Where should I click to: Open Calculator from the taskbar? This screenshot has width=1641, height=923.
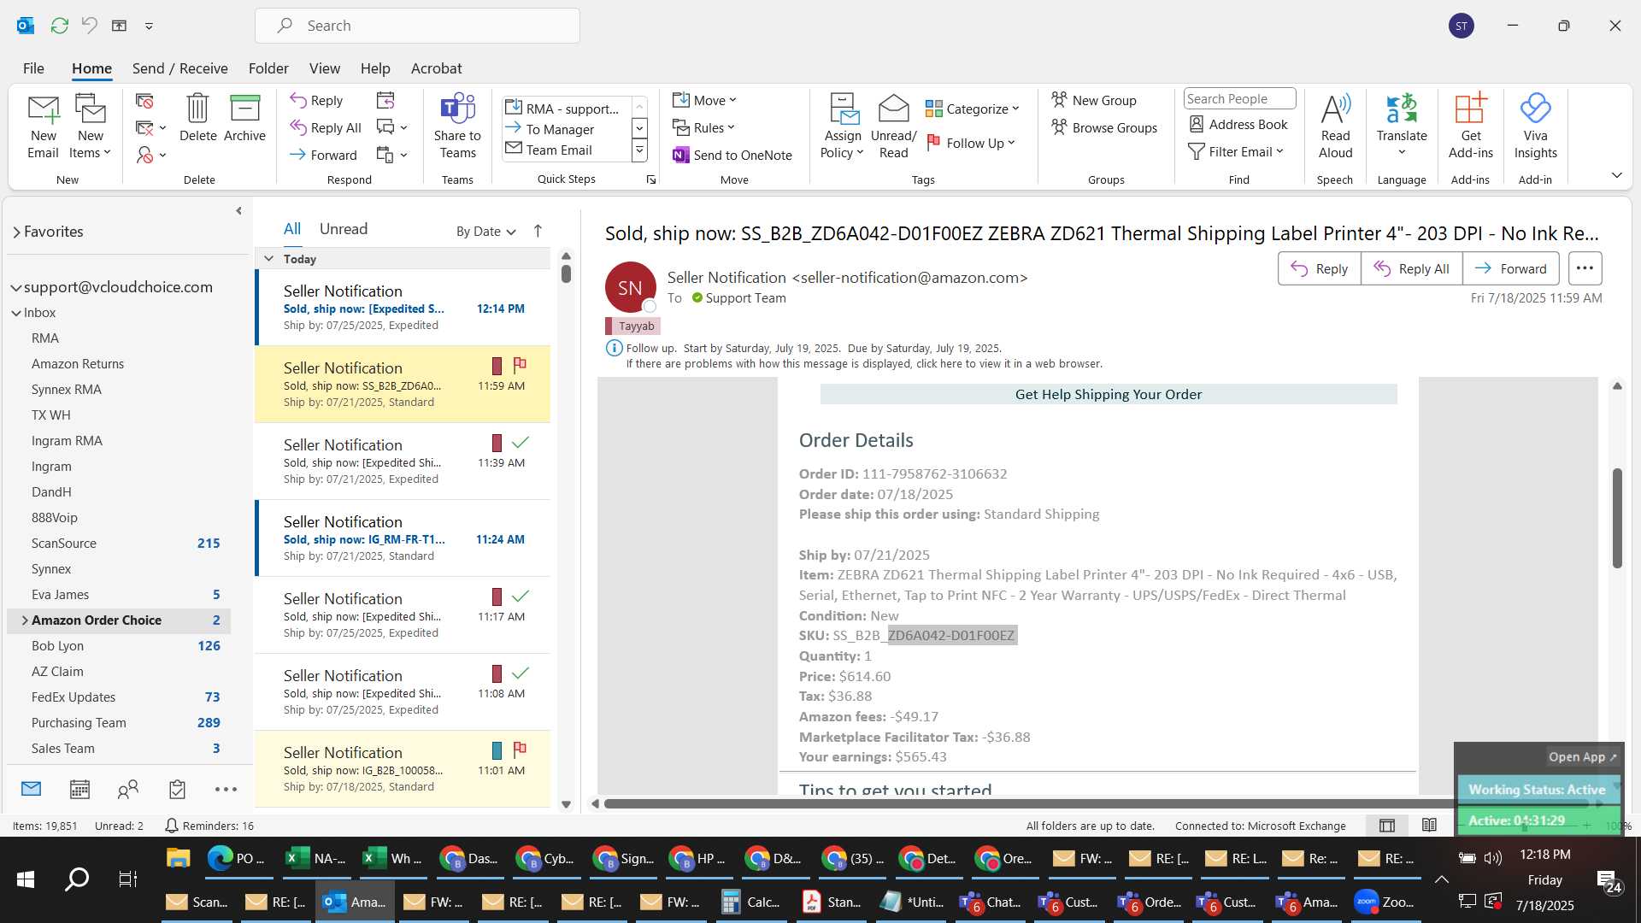click(x=750, y=902)
